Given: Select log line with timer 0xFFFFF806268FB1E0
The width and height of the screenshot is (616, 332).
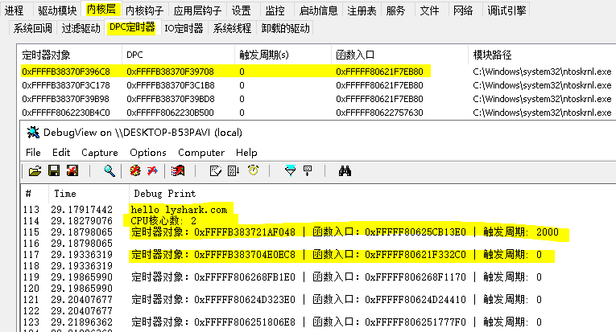Looking at the screenshot, I should pyautogui.click(x=319, y=277).
